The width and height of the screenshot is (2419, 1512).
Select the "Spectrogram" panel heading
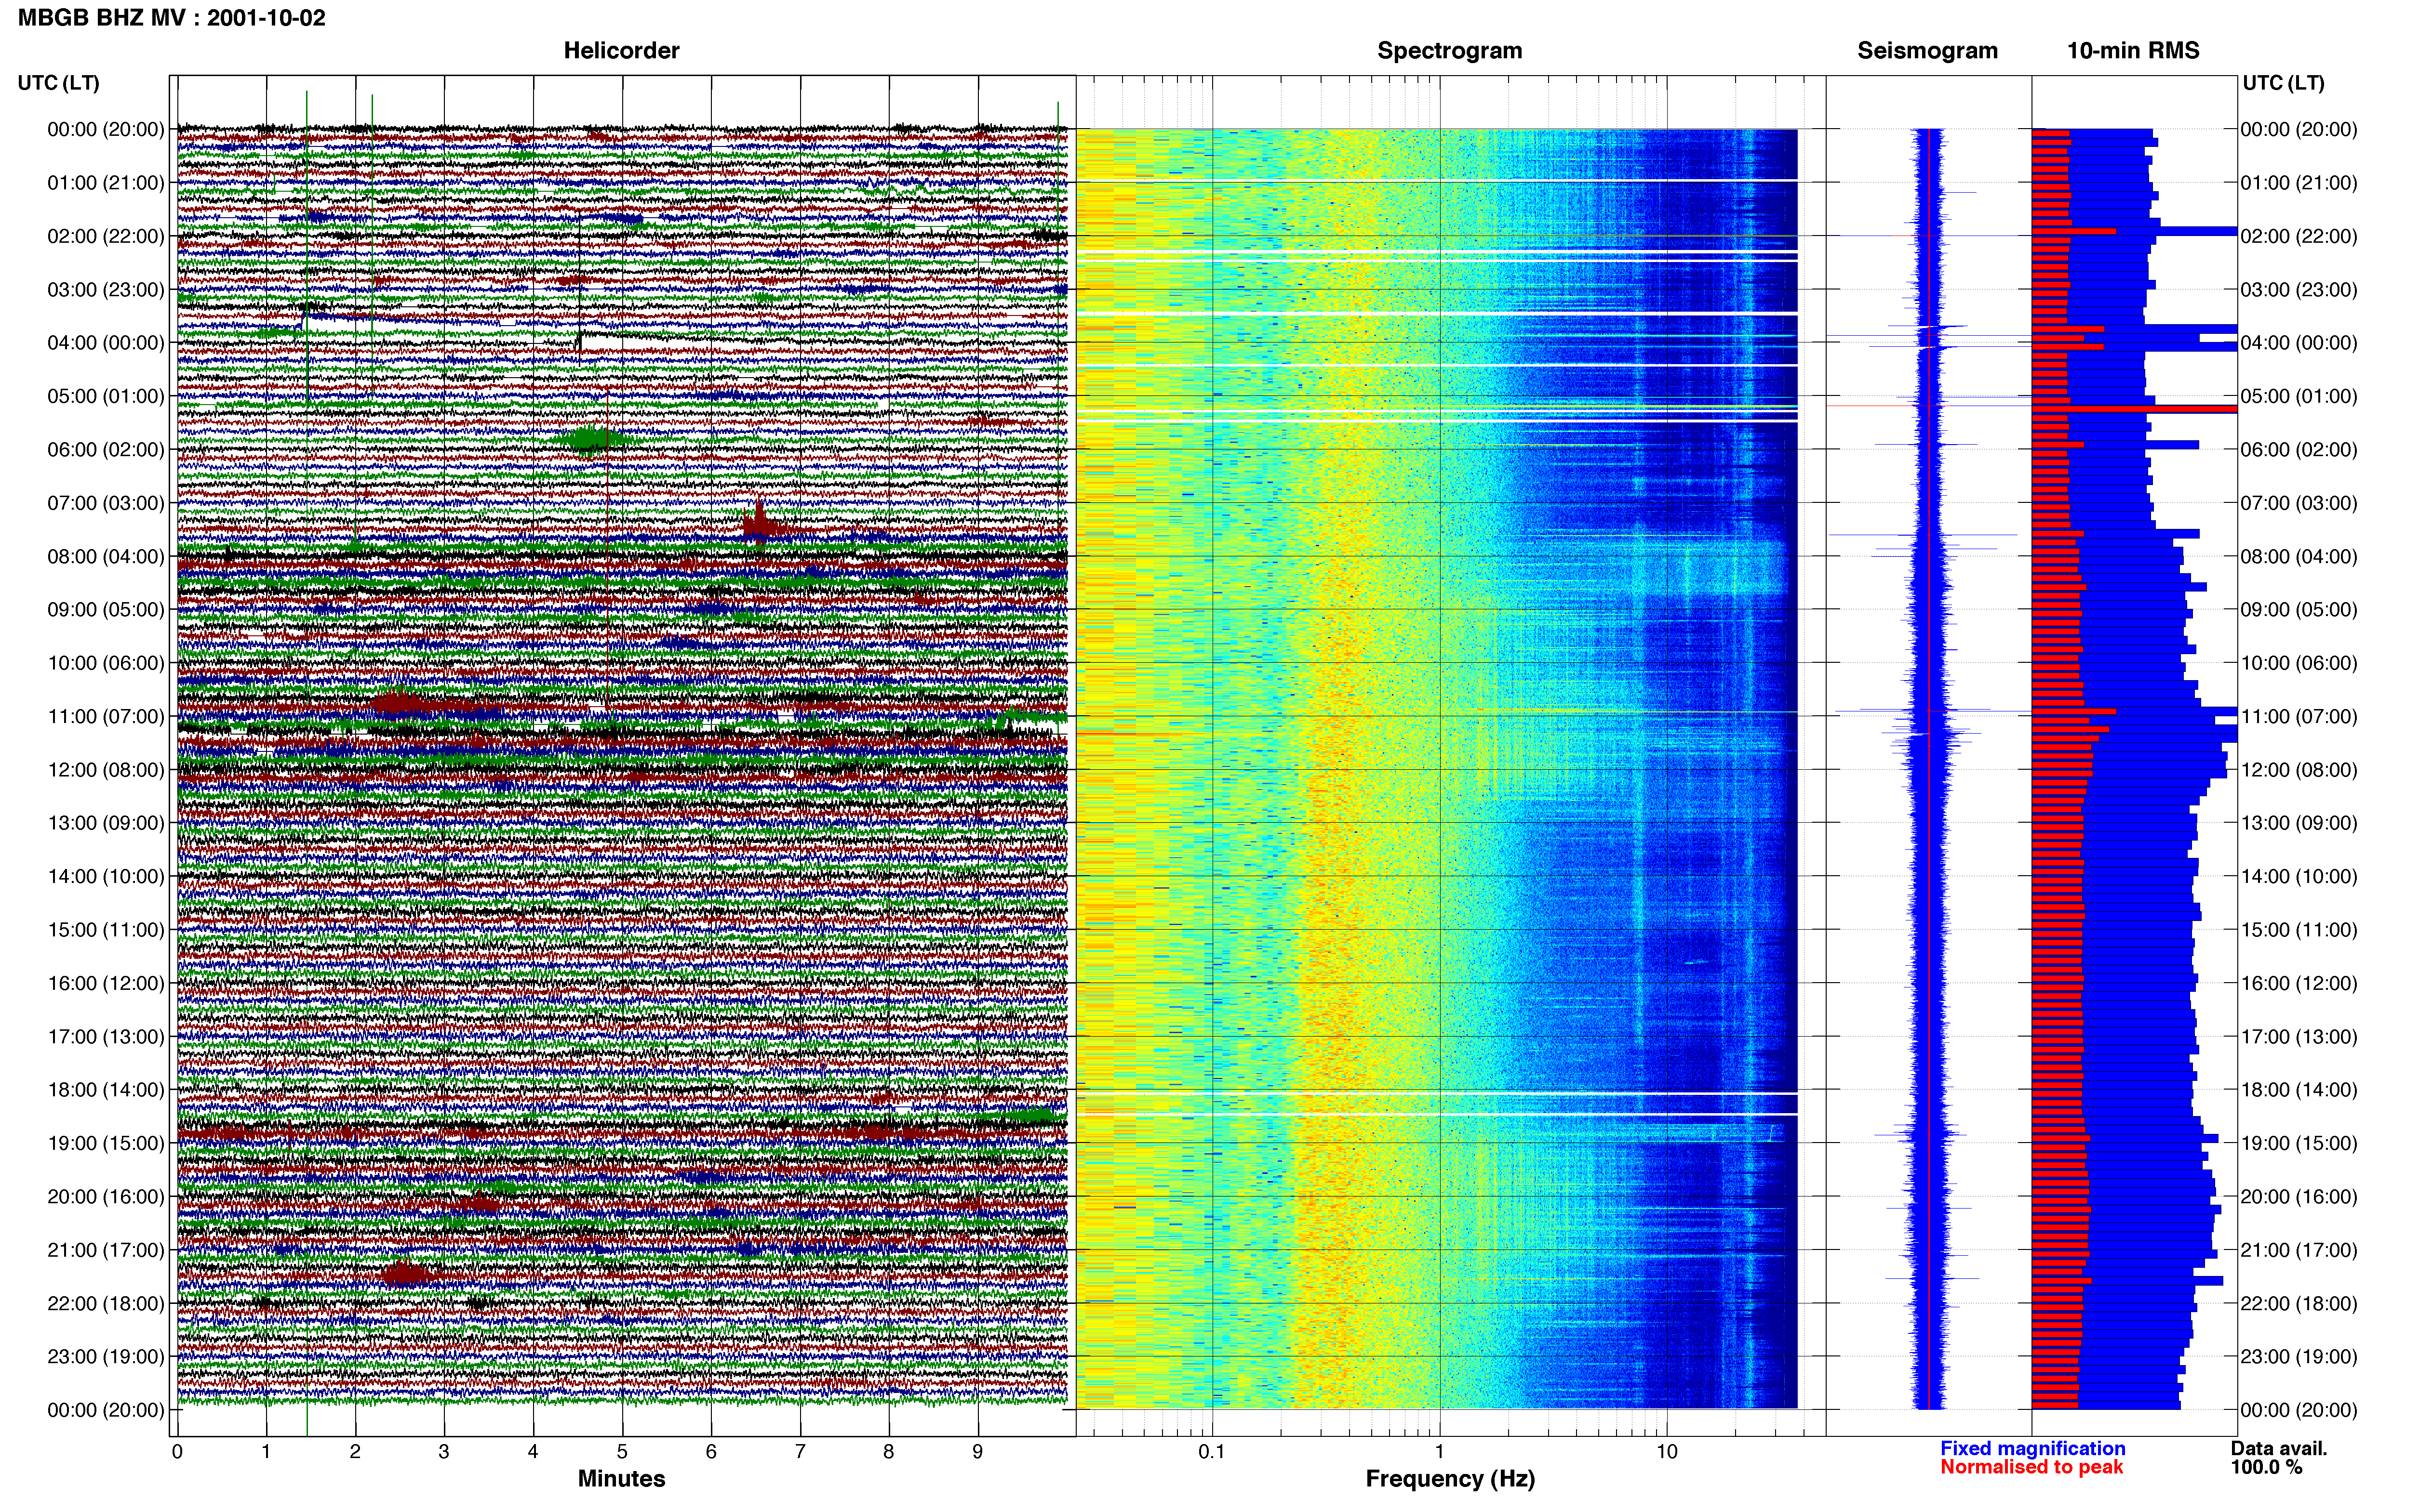[1450, 50]
